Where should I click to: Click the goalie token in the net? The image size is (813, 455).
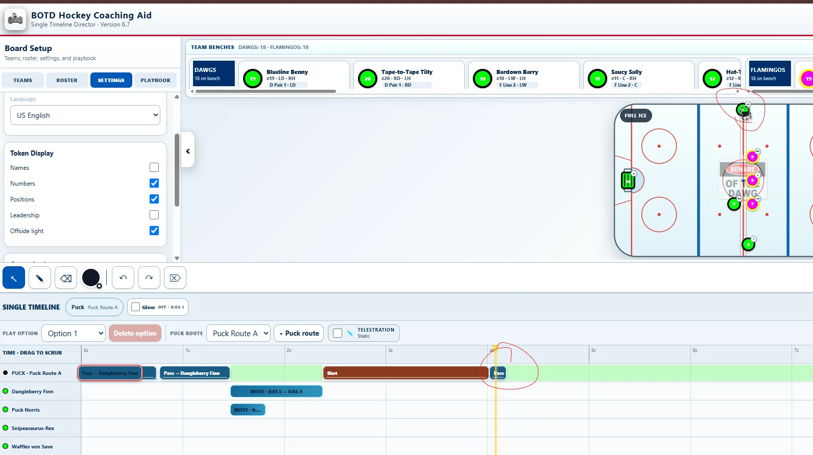tap(628, 181)
